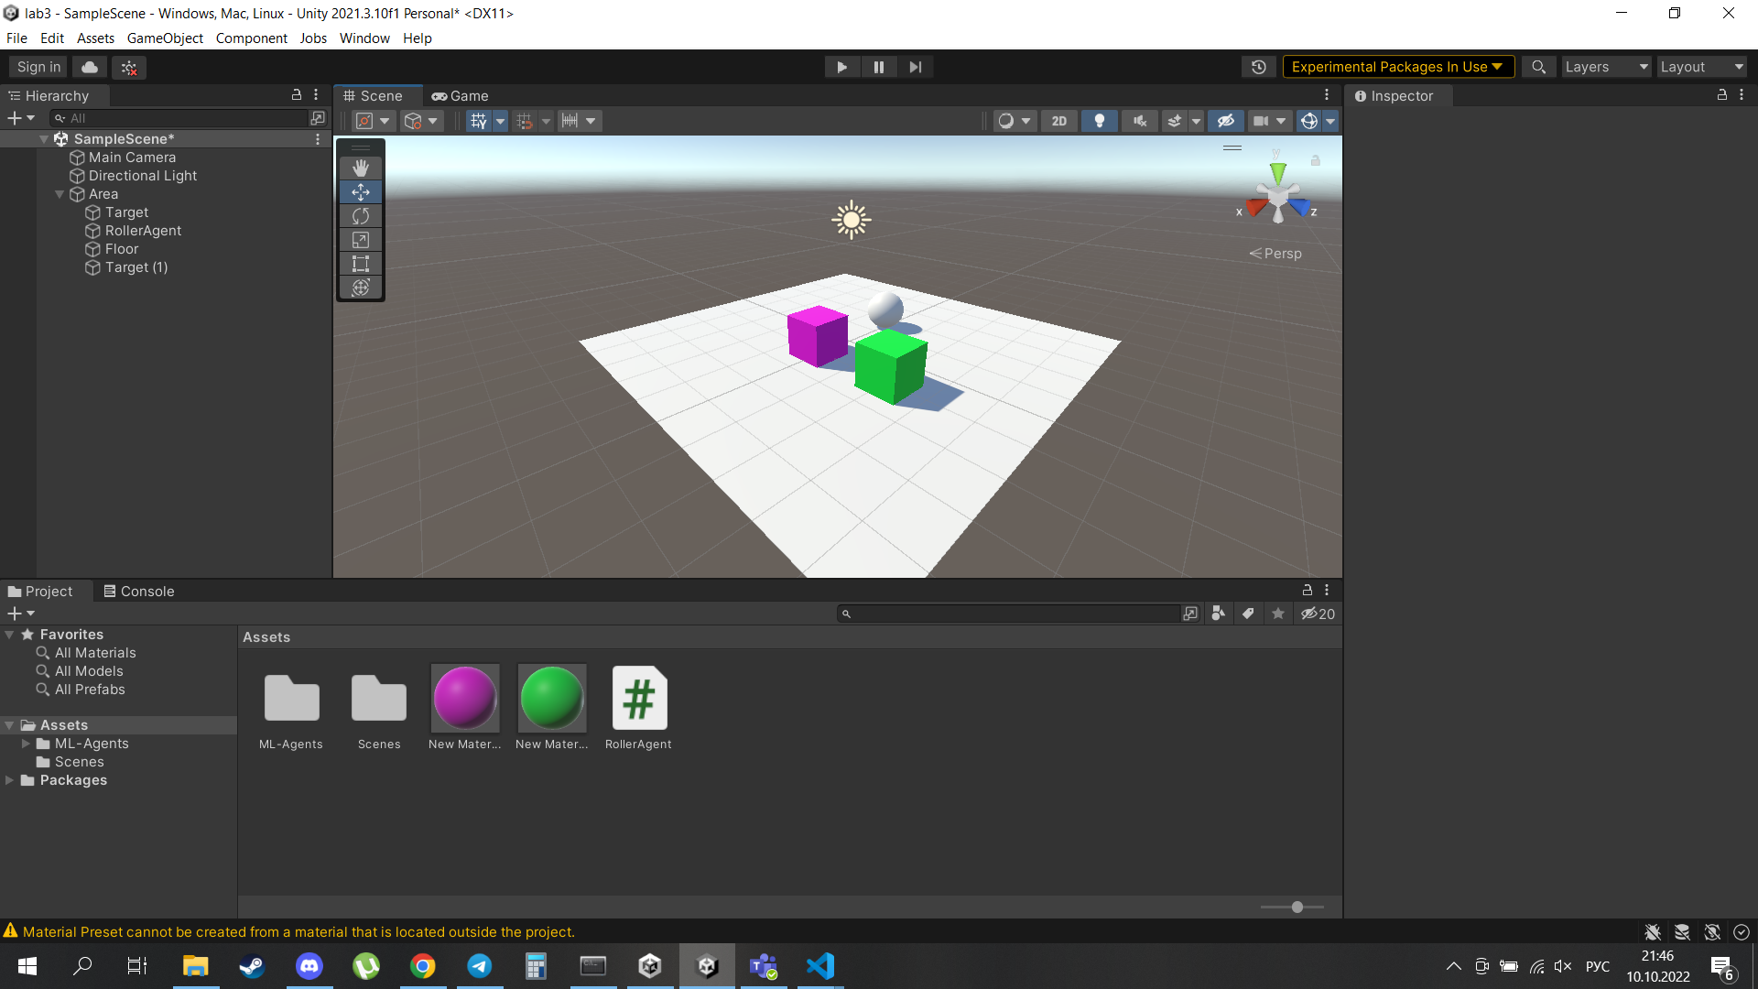Open the Undo History icon
The height and width of the screenshot is (989, 1758).
[x=1259, y=67]
